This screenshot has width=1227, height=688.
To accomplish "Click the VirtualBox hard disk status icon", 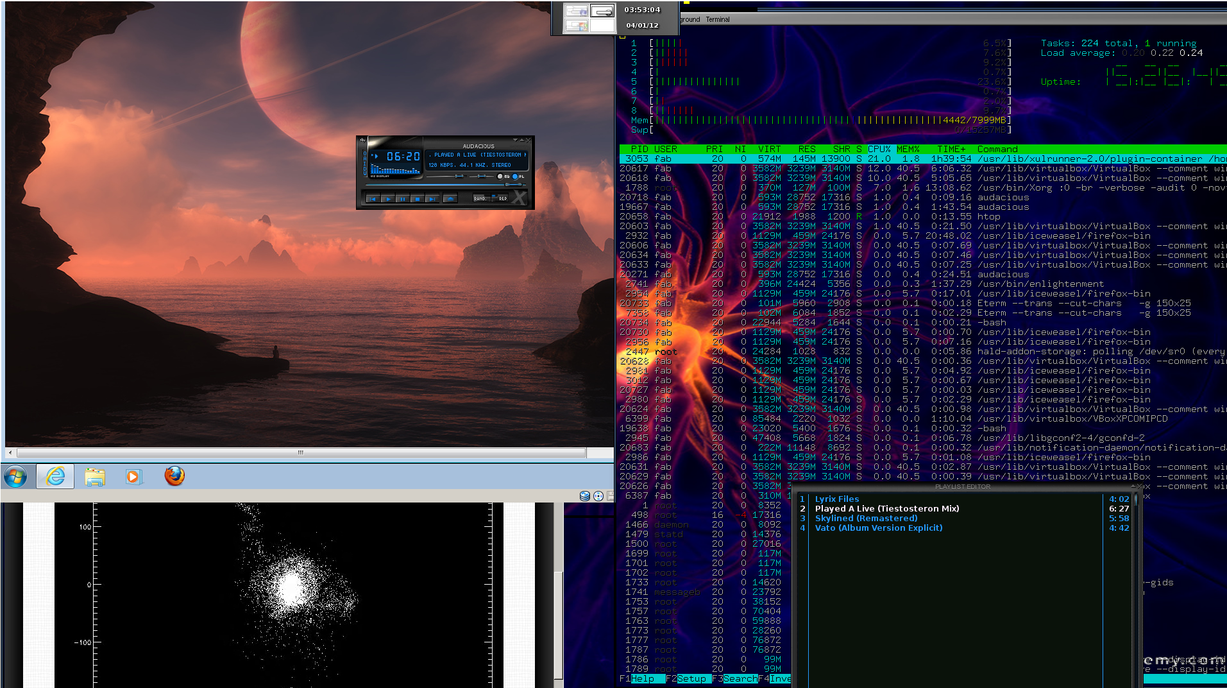I will click(x=584, y=495).
